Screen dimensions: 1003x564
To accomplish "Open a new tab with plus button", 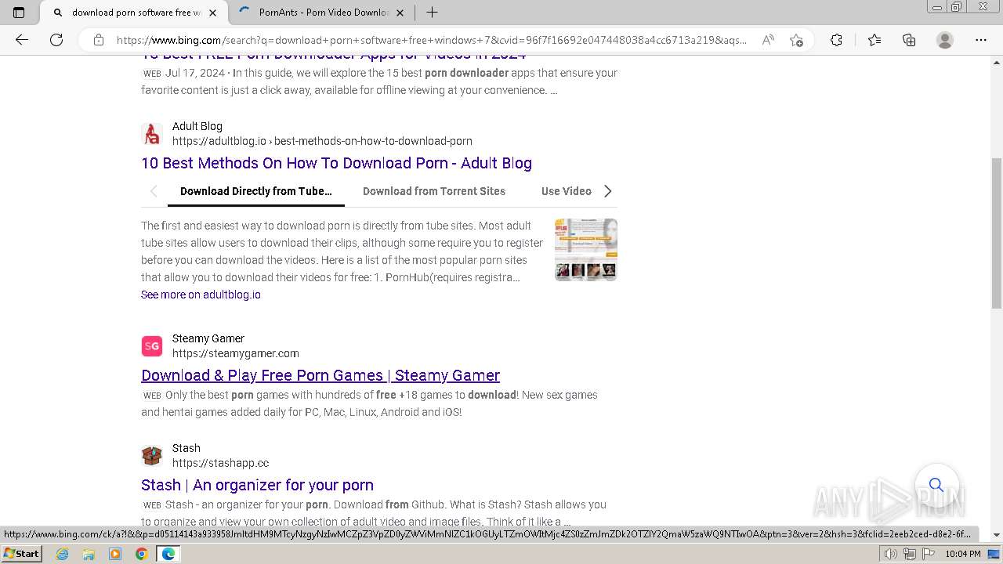I will [x=432, y=13].
